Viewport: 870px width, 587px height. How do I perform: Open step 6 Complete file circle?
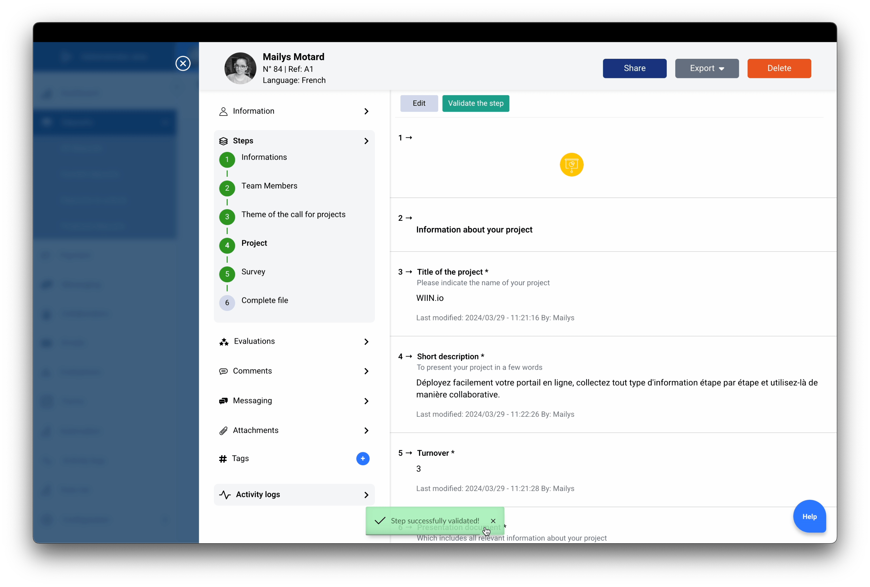(227, 303)
